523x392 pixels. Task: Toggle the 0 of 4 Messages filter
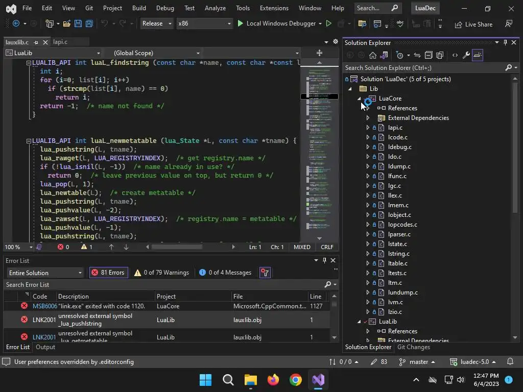click(x=225, y=273)
